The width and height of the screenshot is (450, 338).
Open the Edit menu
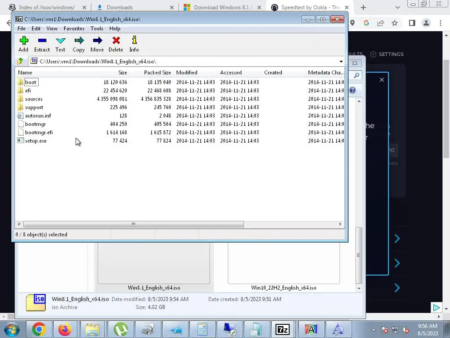click(36, 29)
